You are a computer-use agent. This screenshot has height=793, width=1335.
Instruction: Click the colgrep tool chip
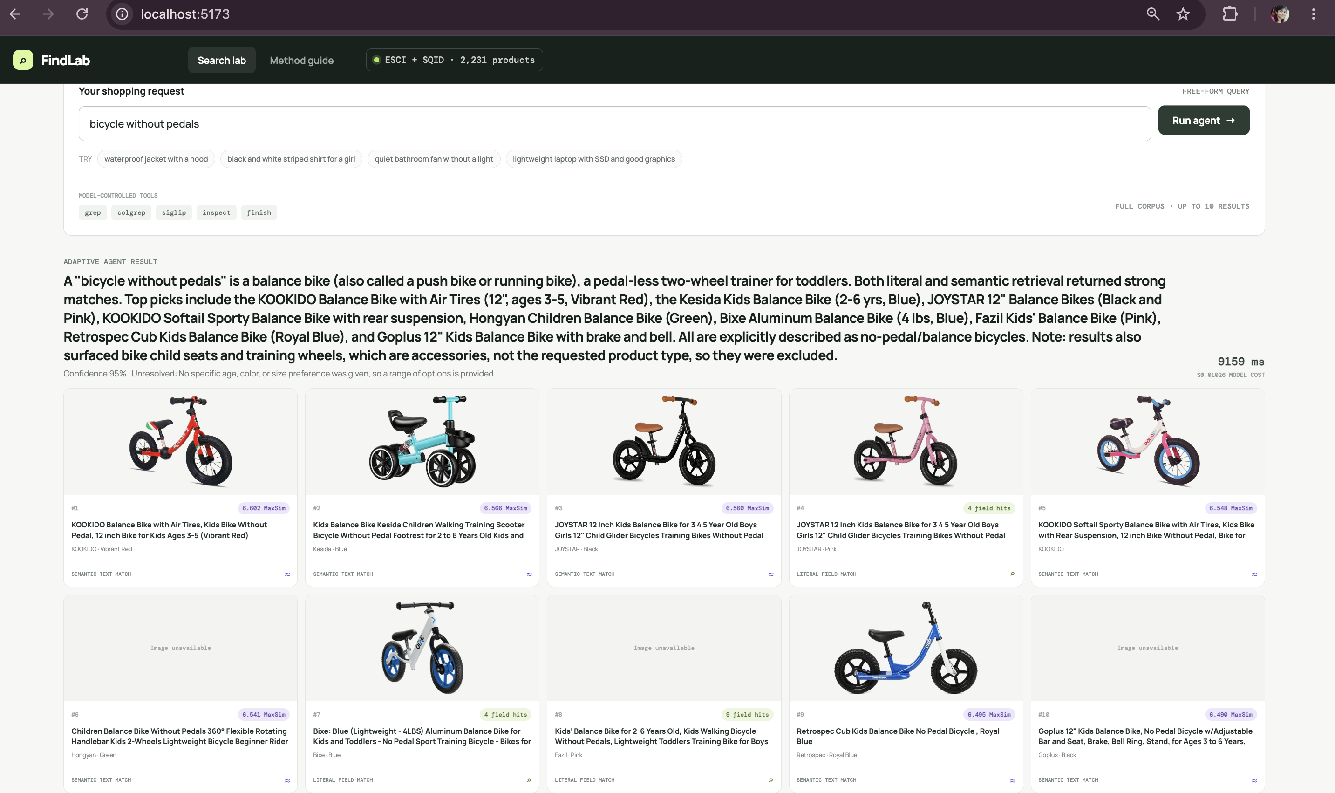point(131,212)
